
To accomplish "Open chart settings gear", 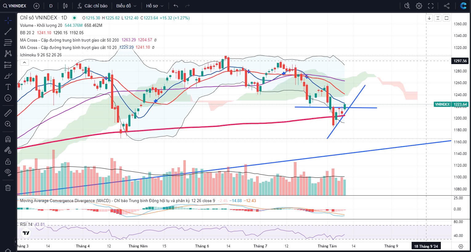I will pyautogui.click(x=419, y=6).
